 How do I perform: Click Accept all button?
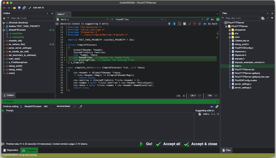click(x=168, y=144)
